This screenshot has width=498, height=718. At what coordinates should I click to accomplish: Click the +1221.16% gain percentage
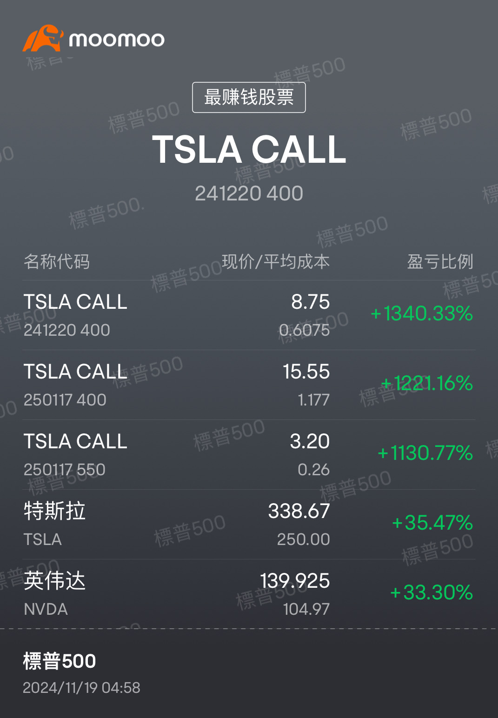coord(427,384)
